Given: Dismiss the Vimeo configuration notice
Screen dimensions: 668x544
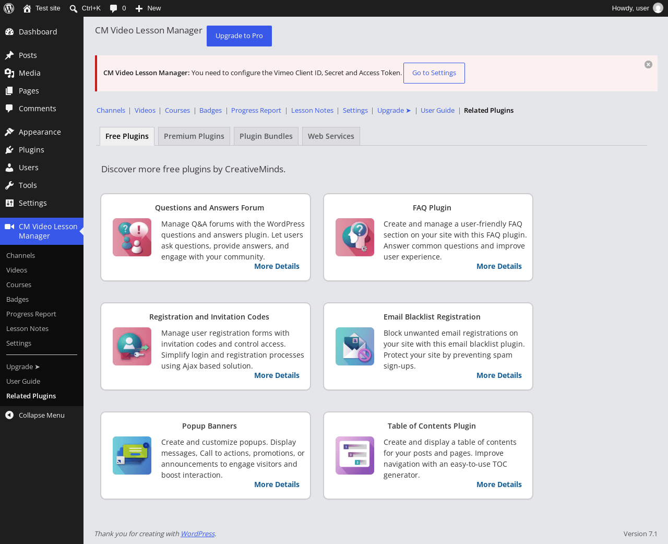Looking at the screenshot, I should 648,65.
